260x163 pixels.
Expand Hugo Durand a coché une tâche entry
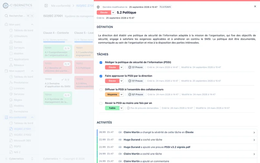254,140
